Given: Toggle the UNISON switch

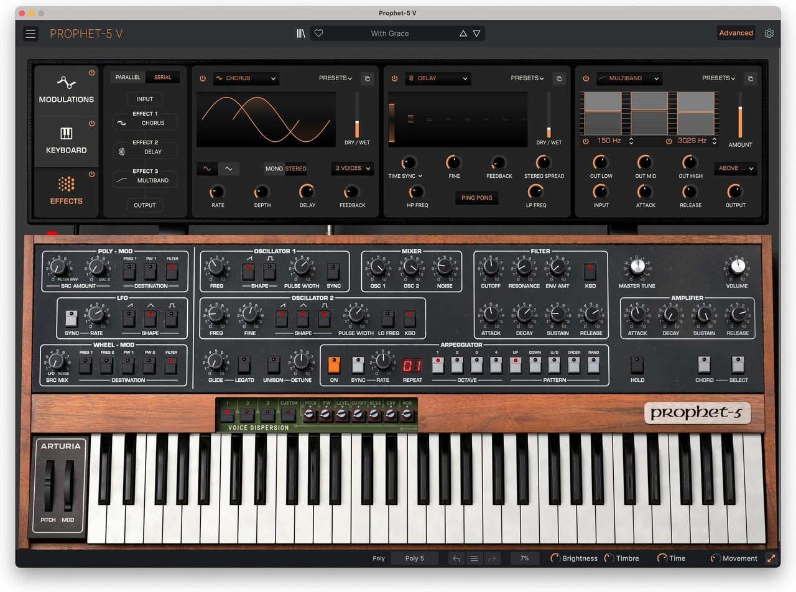Looking at the screenshot, I should [x=273, y=365].
